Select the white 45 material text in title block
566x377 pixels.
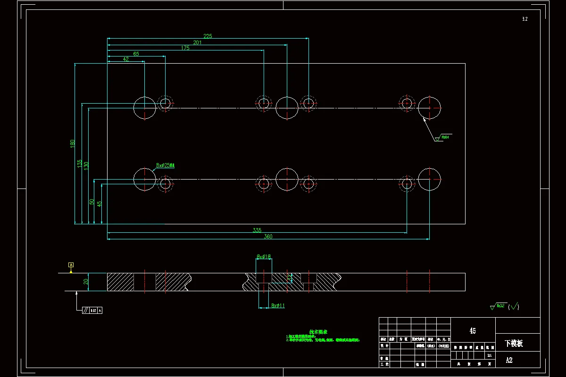[x=473, y=331]
